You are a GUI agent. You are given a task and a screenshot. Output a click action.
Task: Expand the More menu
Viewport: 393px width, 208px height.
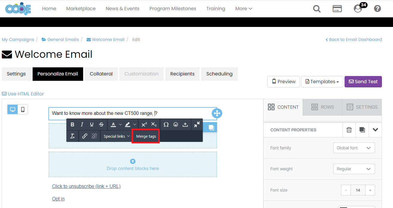(x=243, y=9)
